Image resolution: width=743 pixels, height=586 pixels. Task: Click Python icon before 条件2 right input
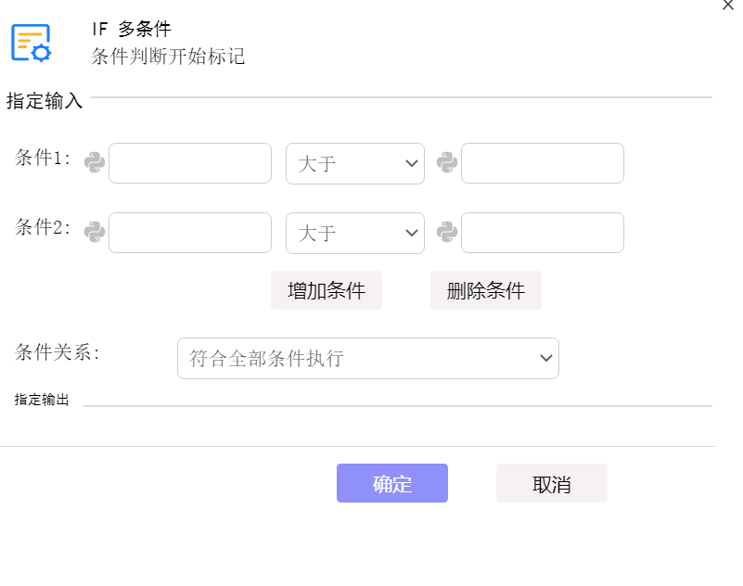447,232
